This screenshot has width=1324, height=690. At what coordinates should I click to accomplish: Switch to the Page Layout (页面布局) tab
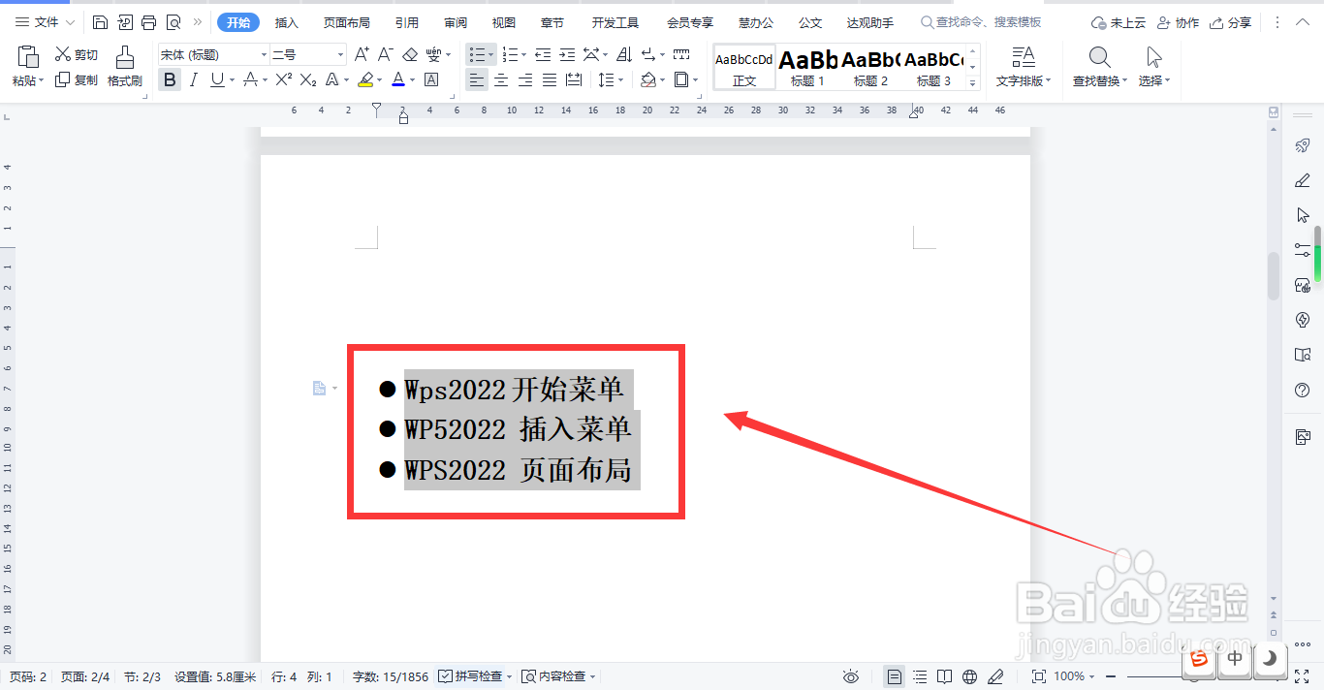click(347, 22)
